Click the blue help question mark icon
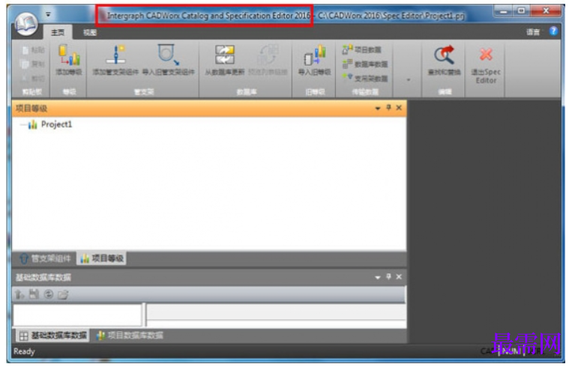This screenshot has width=575, height=367. point(553,31)
